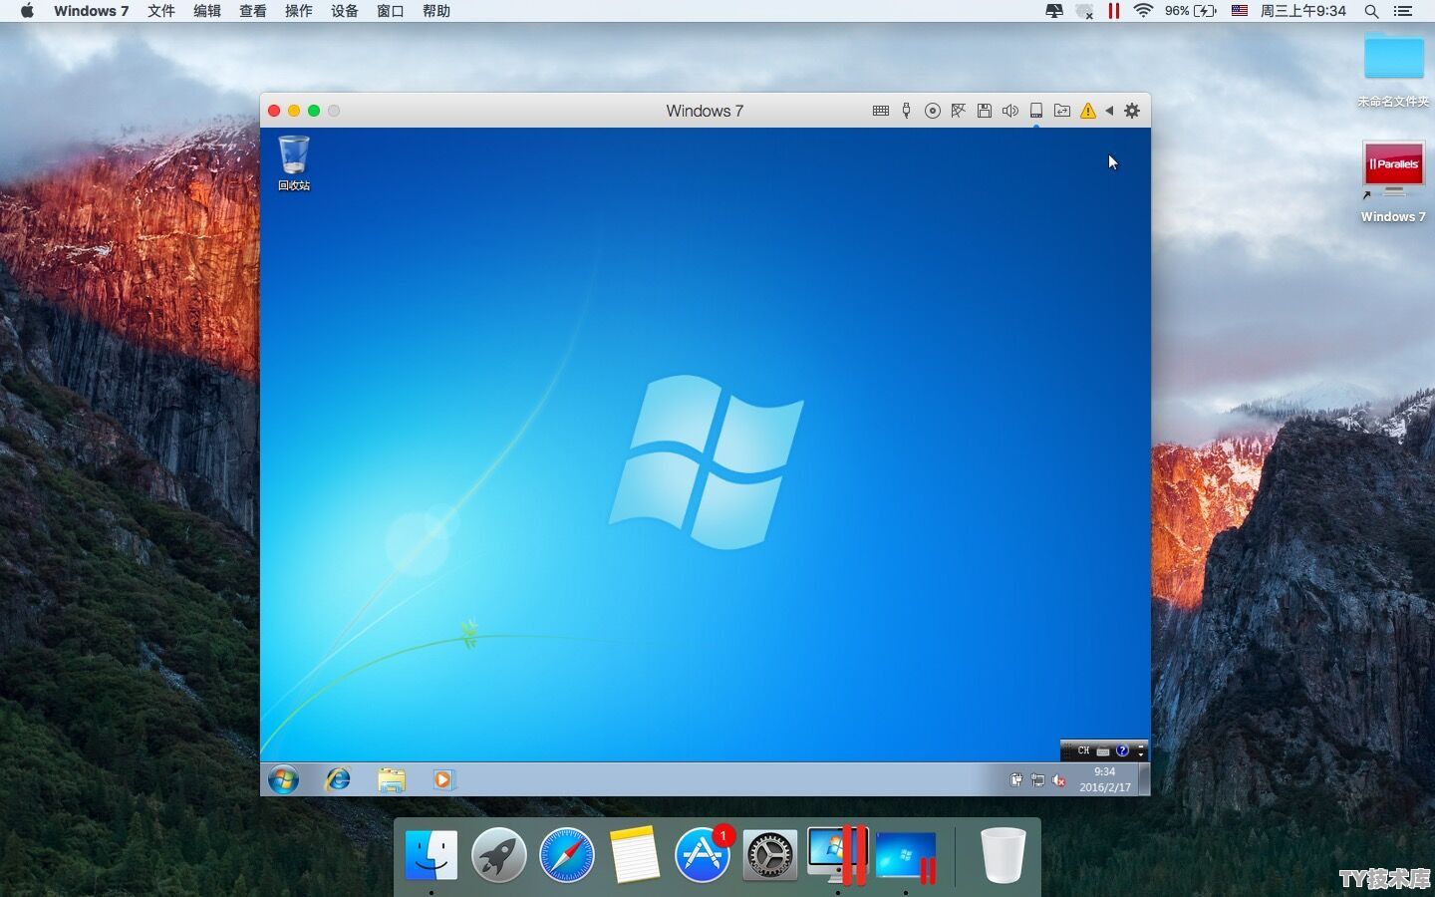Click the Show desktop strip in Windows taskbar

coord(1144,779)
